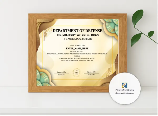
Task: Click the ENTER_NAME_HERE placeholder
Action: click(x=77, y=49)
